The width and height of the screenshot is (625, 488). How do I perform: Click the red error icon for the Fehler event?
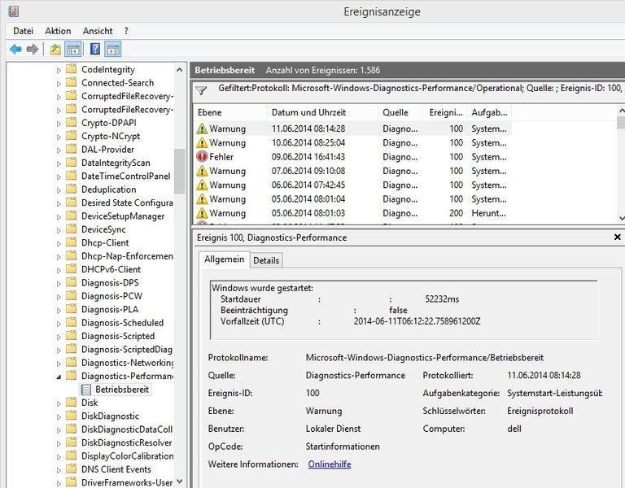[202, 156]
